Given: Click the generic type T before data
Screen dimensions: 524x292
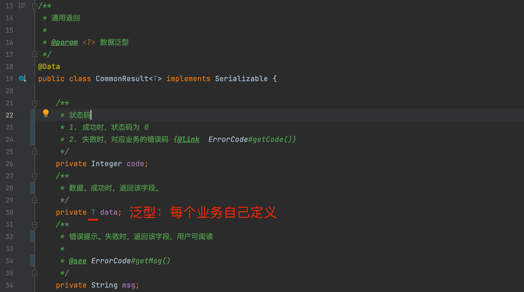Looking at the screenshot, I should [93, 212].
